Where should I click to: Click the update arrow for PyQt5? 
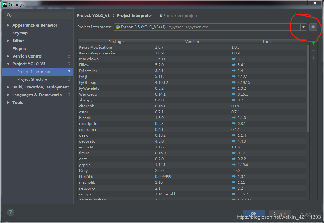click(x=234, y=76)
